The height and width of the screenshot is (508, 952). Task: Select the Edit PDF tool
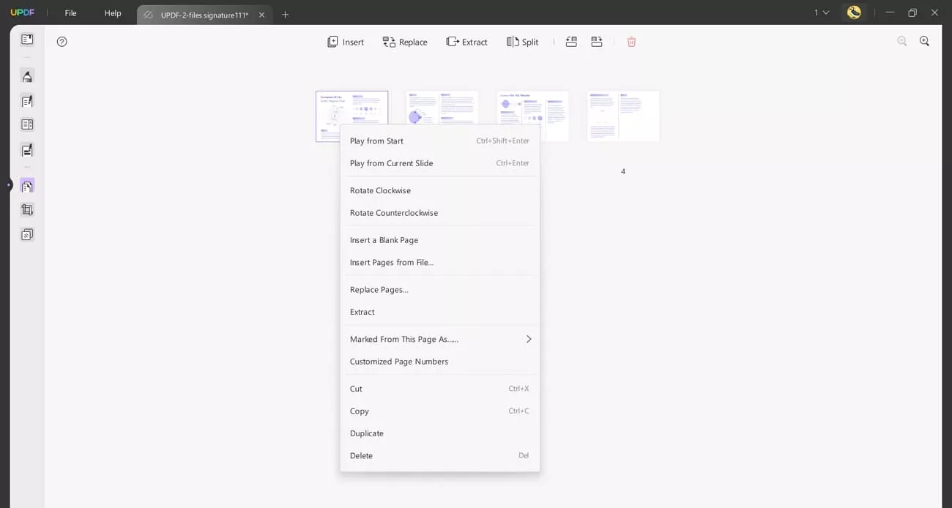point(26,100)
